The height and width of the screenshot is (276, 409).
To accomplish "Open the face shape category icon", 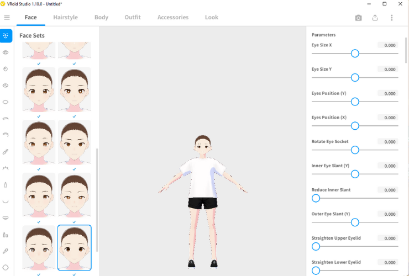I will click(6, 267).
